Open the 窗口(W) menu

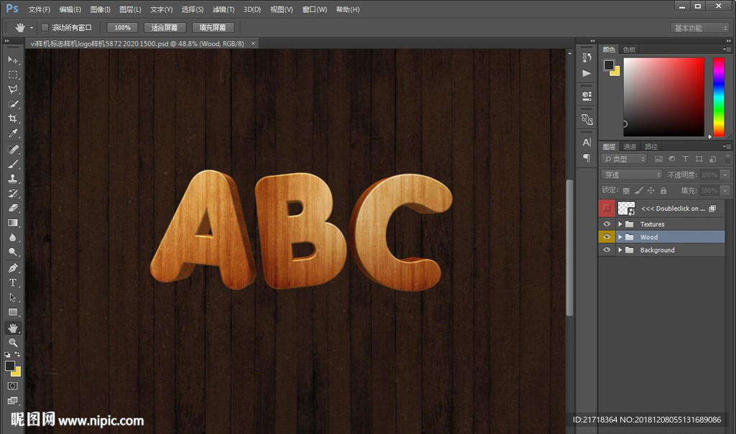(x=315, y=9)
